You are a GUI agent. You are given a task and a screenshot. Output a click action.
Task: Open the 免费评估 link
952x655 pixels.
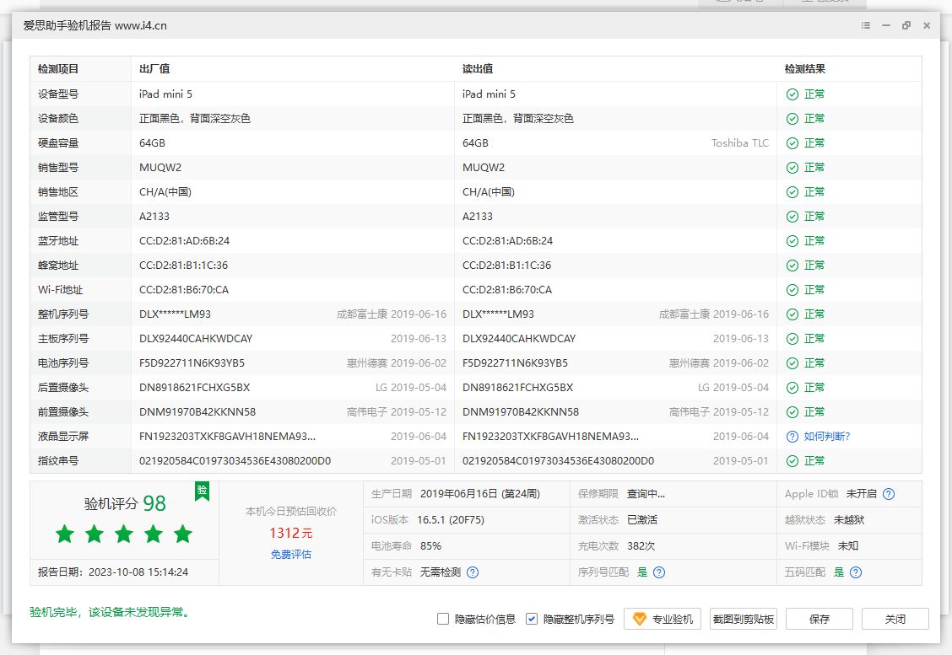pos(292,554)
